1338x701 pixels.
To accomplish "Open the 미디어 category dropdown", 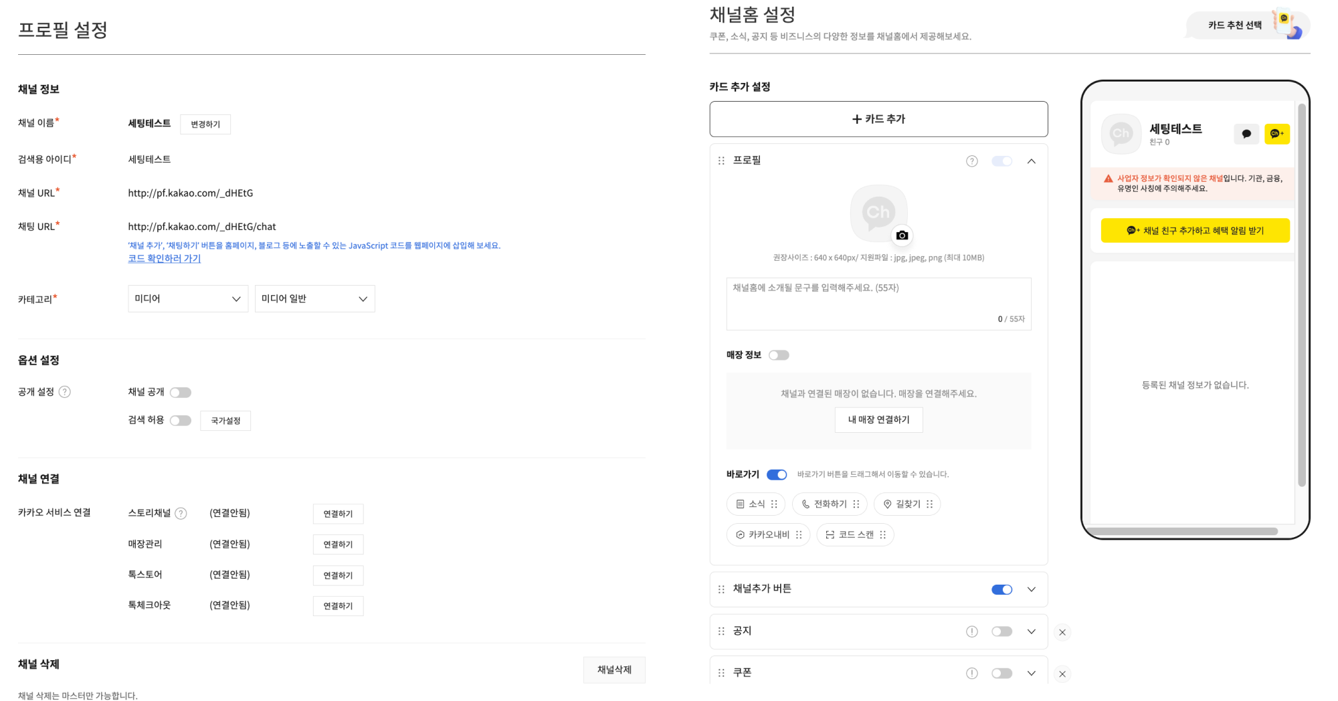I will point(187,299).
